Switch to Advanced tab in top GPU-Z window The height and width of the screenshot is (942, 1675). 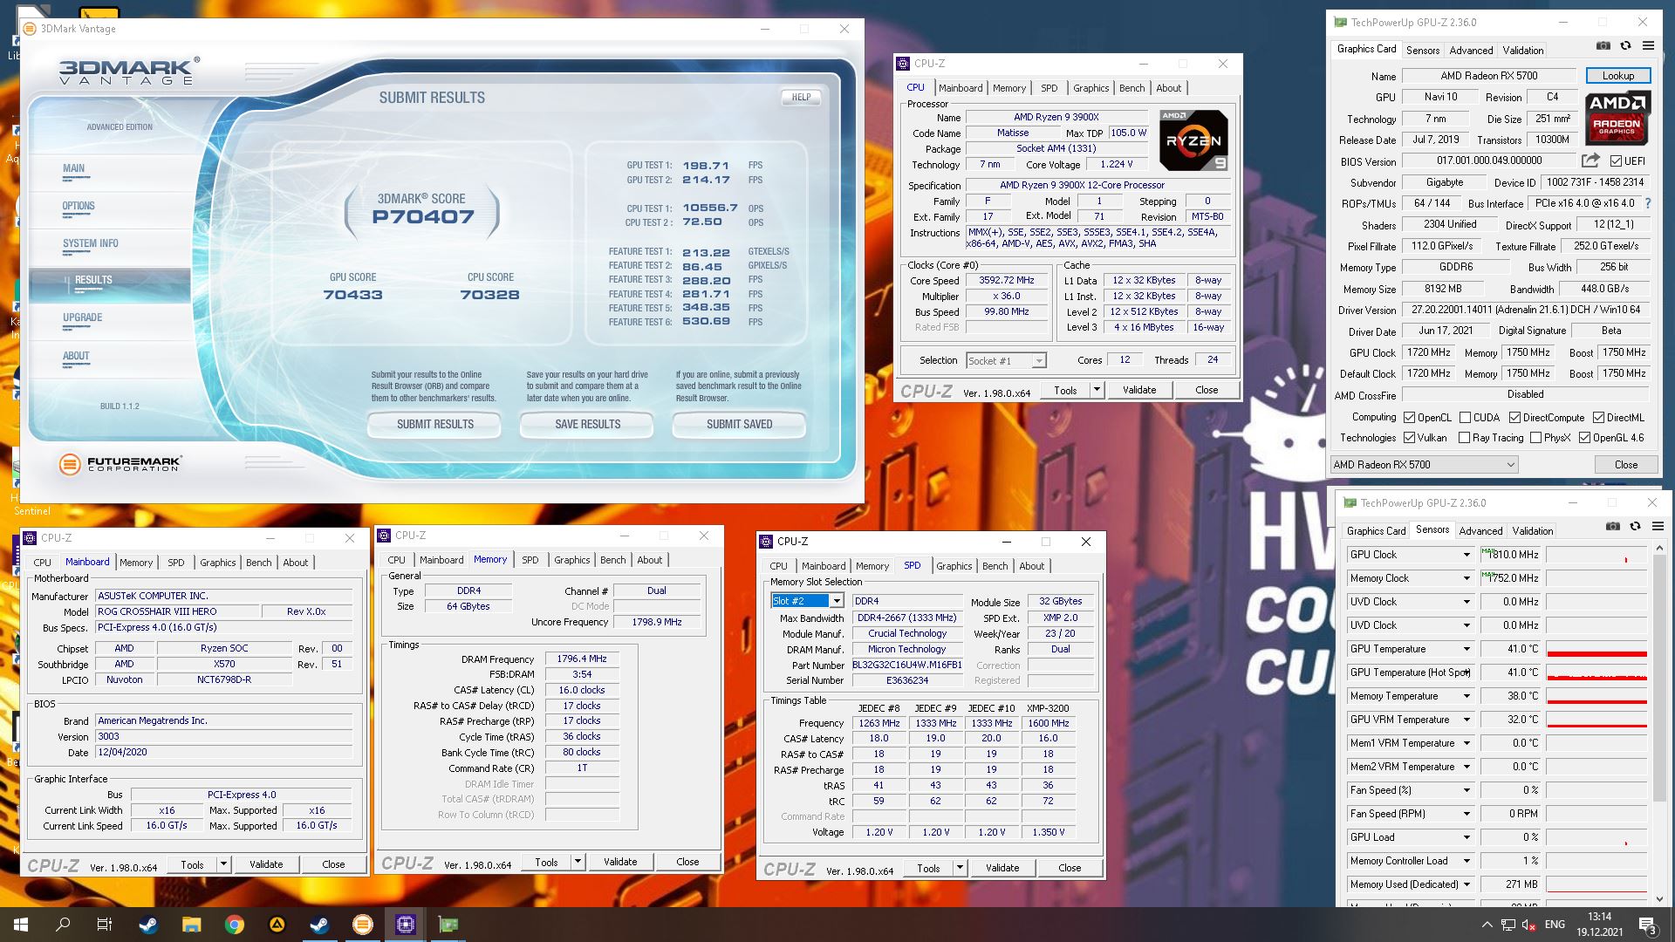click(x=1471, y=51)
